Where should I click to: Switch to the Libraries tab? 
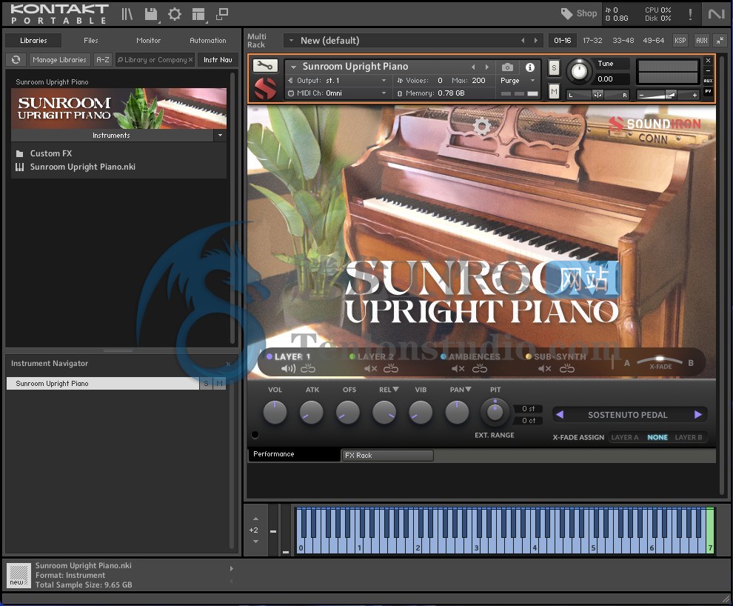(x=33, y=41)
